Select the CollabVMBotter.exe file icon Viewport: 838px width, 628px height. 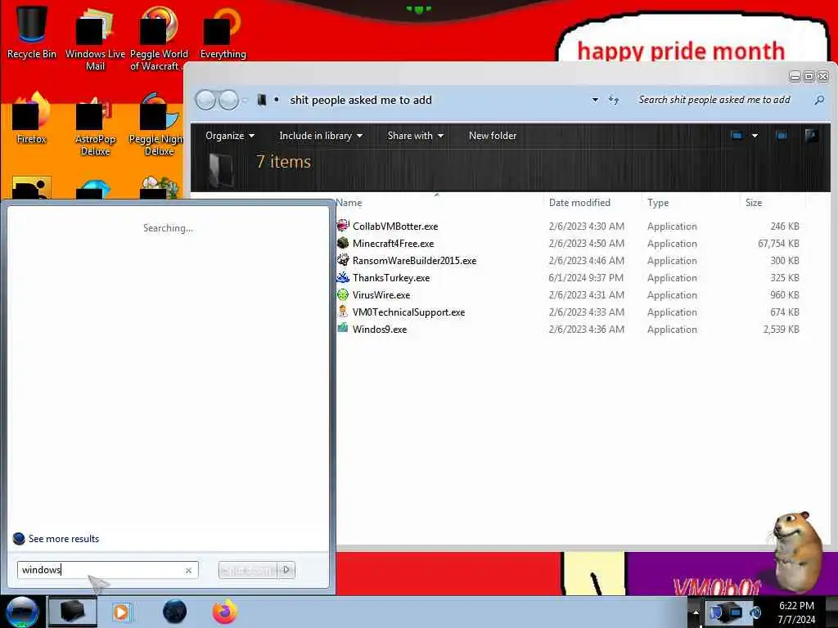click(343, 226)
